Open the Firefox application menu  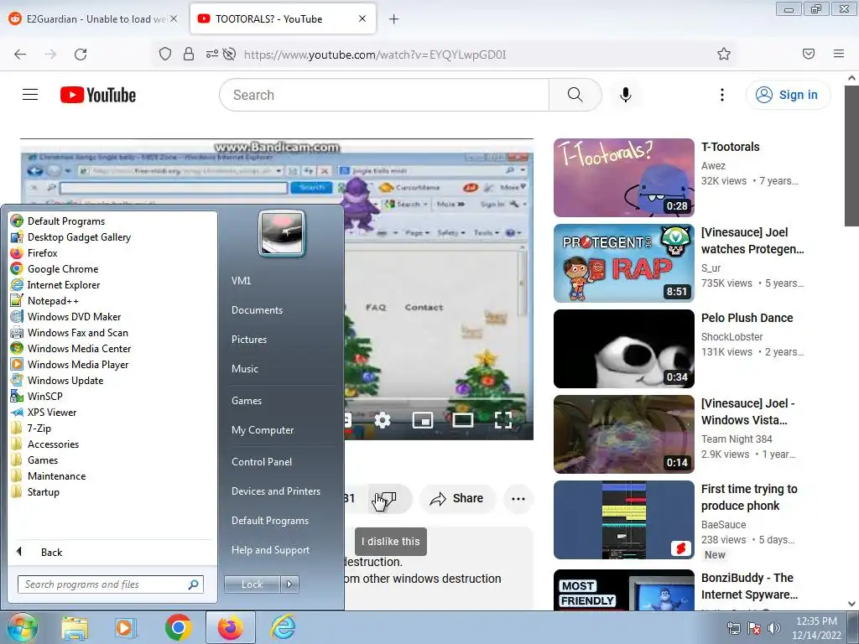point(839,54)
